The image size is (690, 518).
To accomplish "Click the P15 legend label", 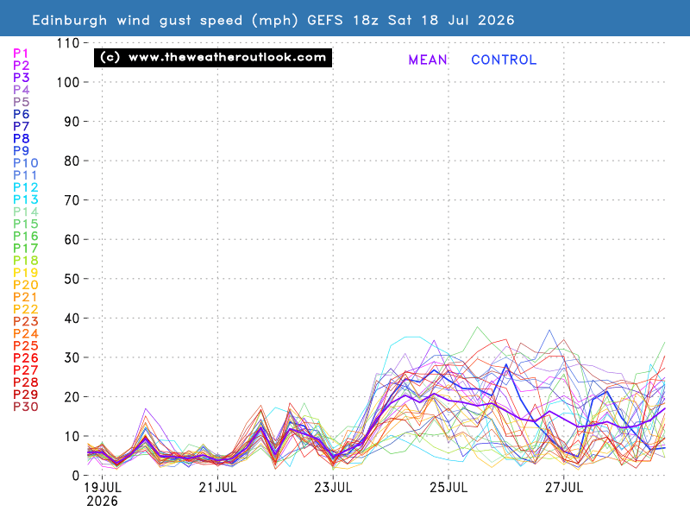I will [x=26, y=224].
